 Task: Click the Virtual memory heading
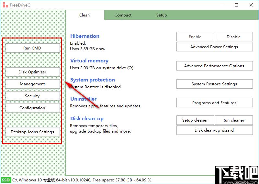pos(89,61)
